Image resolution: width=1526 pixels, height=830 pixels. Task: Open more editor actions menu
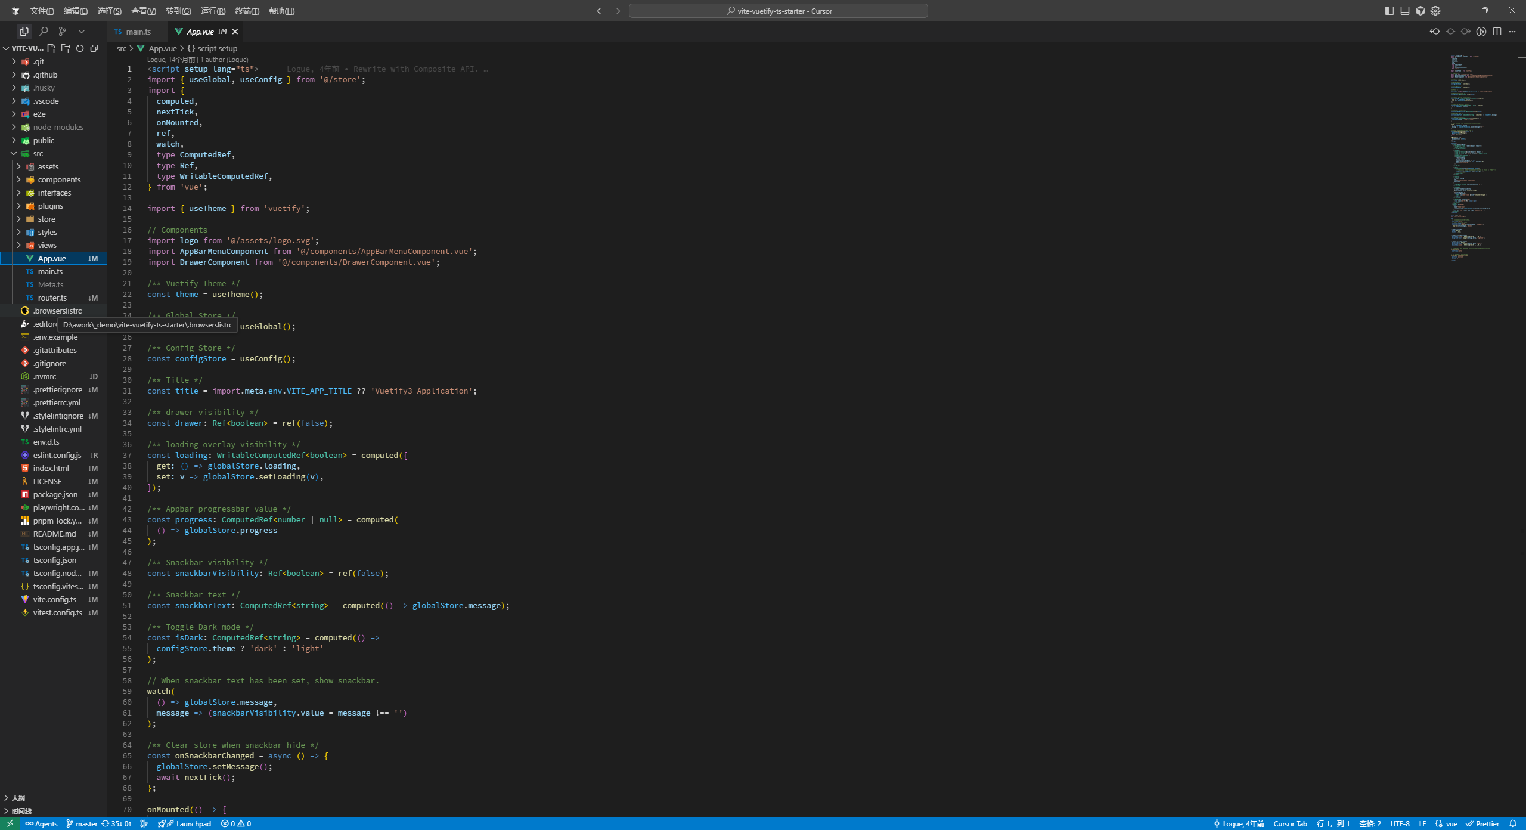click(1512, 32)
